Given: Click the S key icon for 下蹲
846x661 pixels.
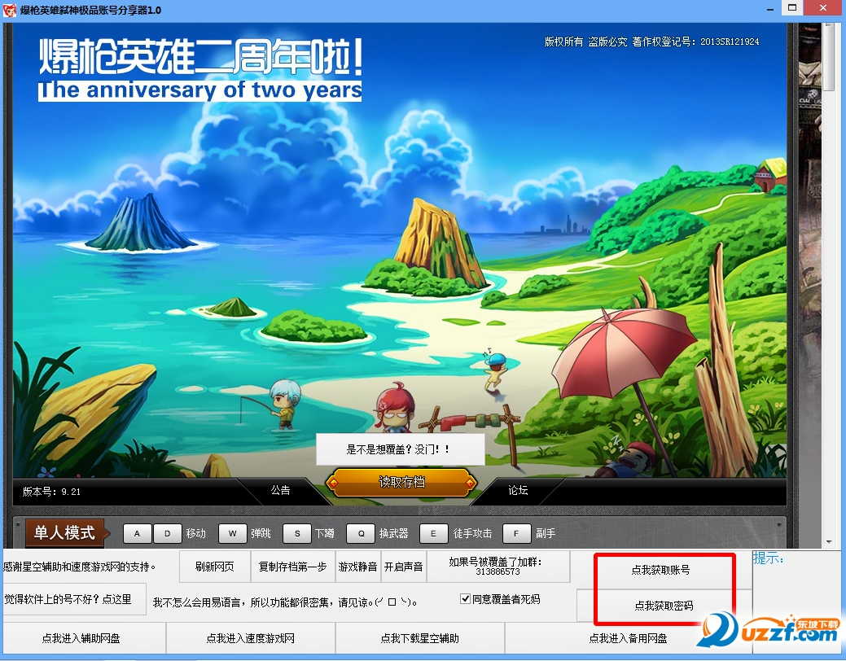Looking at the screenshot, I should point(297,534).
